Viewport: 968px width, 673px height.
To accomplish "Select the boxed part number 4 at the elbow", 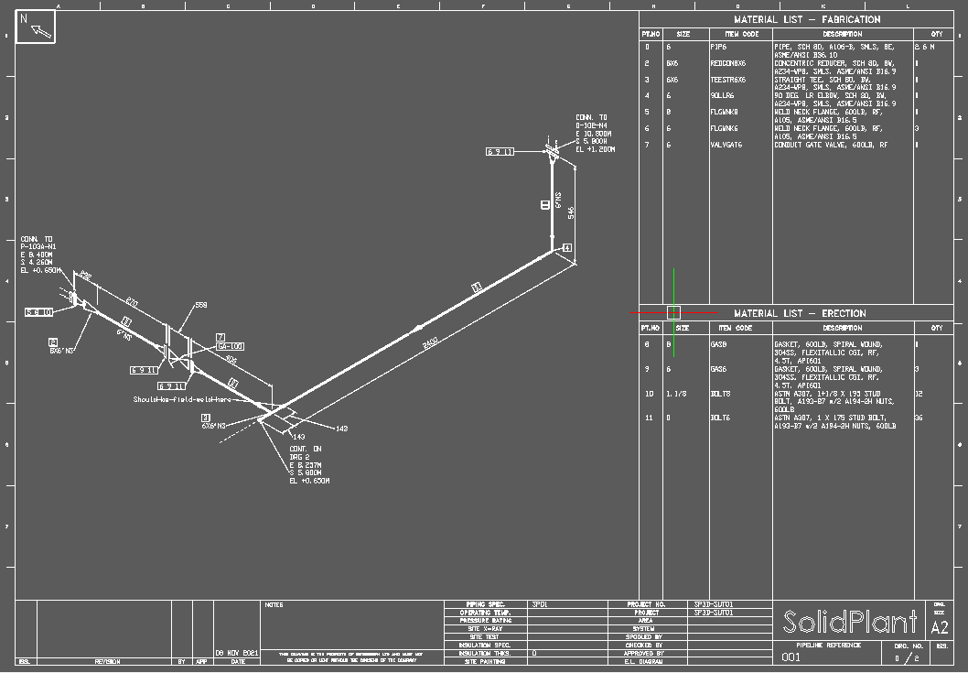I will pos(567,248).
